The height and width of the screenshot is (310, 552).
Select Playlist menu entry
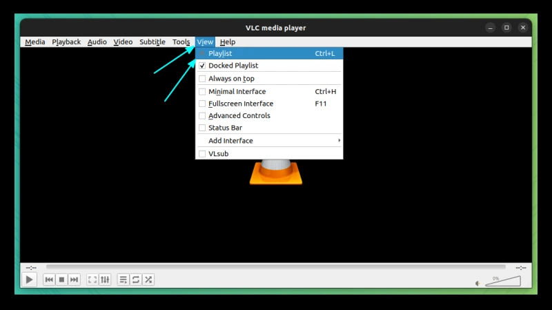(269, 54)
